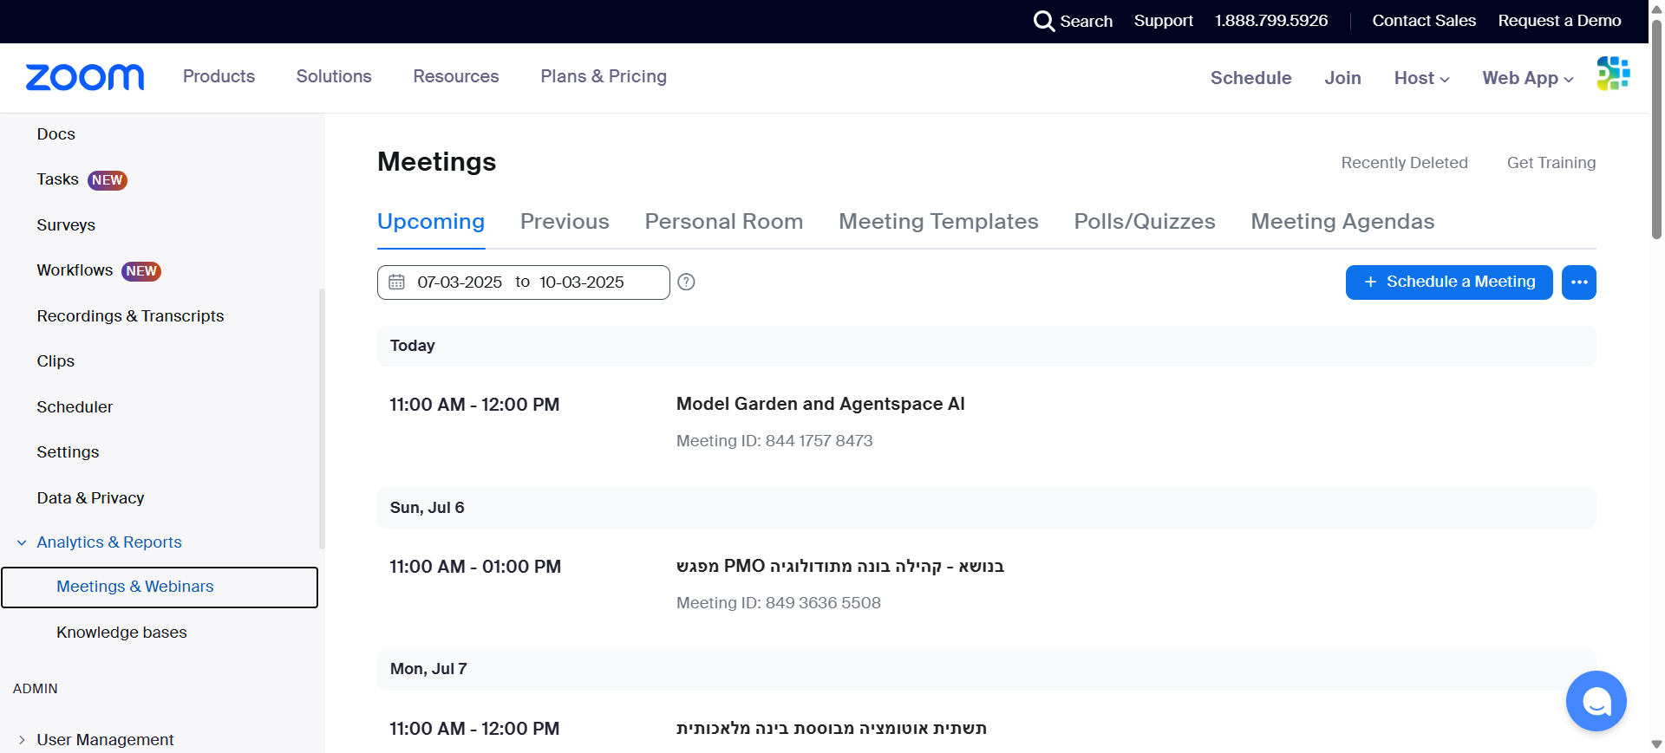Open the chat support bubble
Viewport: 1665px width, 753px height.
point(1596,701)
